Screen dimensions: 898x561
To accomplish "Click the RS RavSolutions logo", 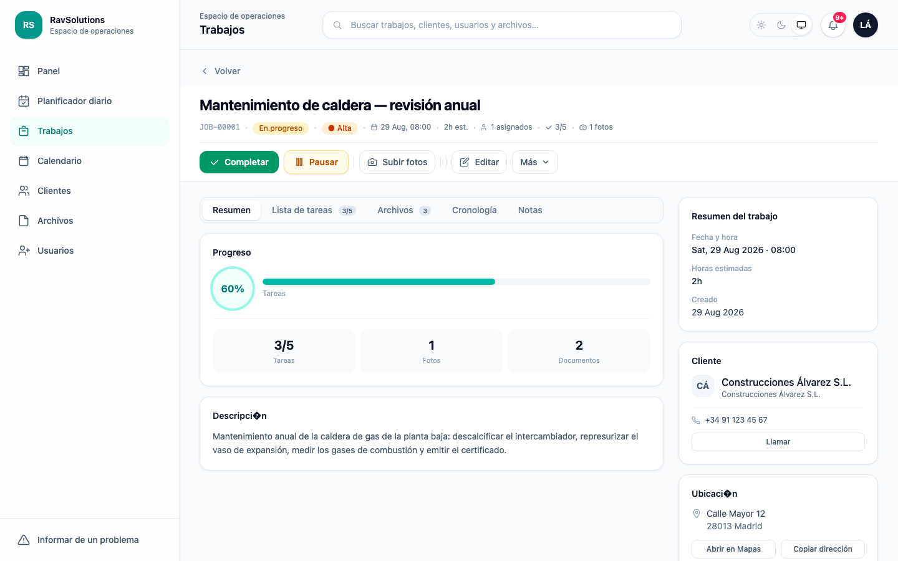I will tap(29, 25).
